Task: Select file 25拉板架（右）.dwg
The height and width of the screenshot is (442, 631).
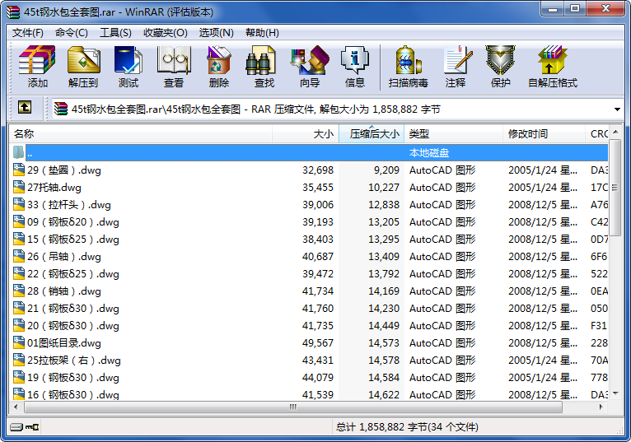Action: click(x=309, y=360)
